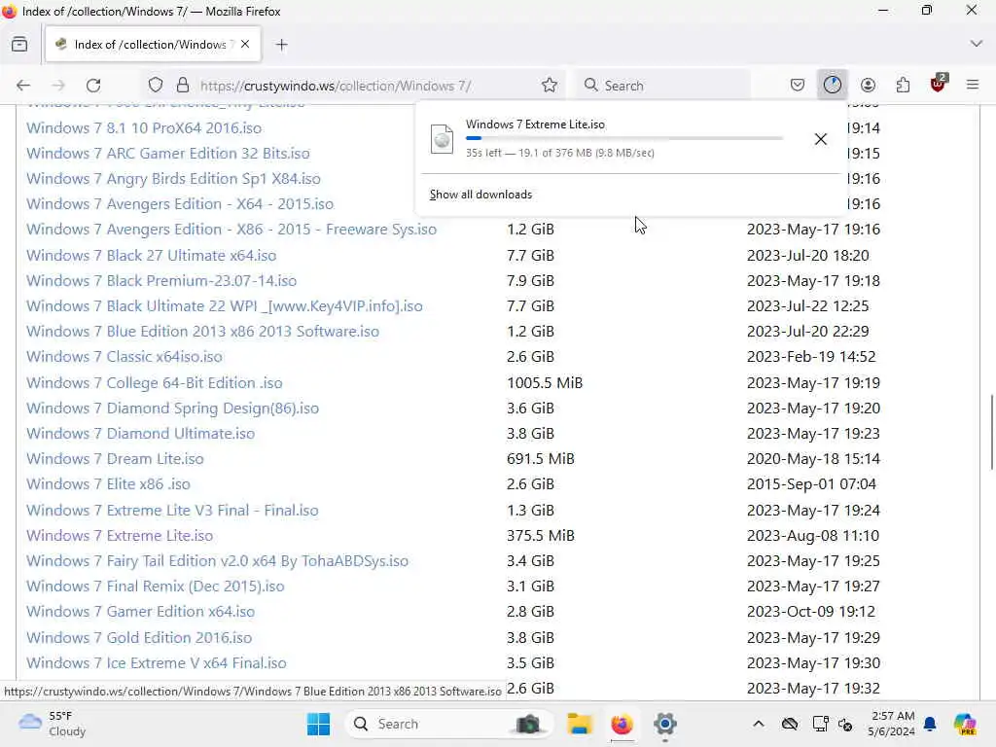This screenshot has width=996, height=747.
Task: Open Windows 7 8.1 10 ProX64 2016.iso link
Action: click(x=144, y=127)
